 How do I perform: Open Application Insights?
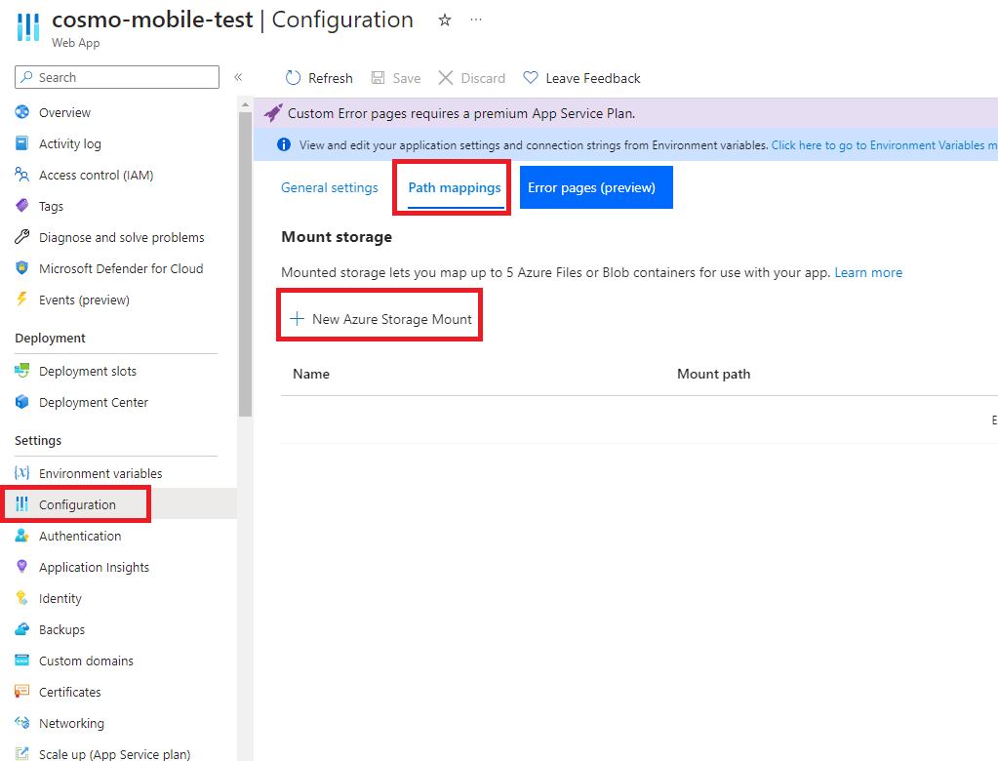(x=94, y=567)
